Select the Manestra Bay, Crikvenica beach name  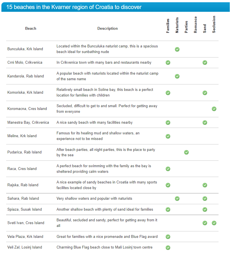28,123
